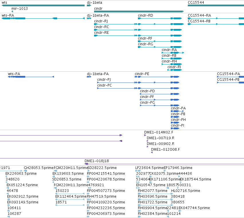This screenshot has height=218, width=244.
Task: Click the DME1-014M02.F marker label
Action: click(x=159, y=132)
